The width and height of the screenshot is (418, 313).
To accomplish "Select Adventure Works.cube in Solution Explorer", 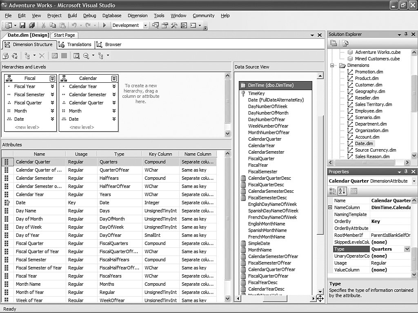I will click(378, 52).
